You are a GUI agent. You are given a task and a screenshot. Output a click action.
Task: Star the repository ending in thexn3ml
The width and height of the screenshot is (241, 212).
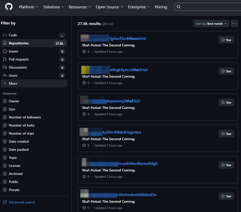tap(226, 40)
